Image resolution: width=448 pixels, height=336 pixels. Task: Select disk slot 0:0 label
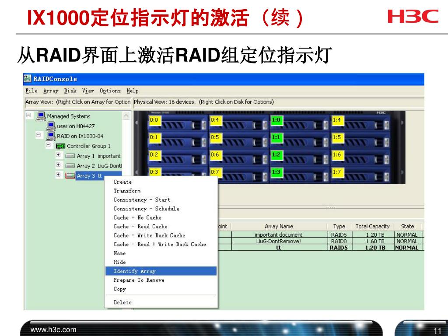pos(154,120)
